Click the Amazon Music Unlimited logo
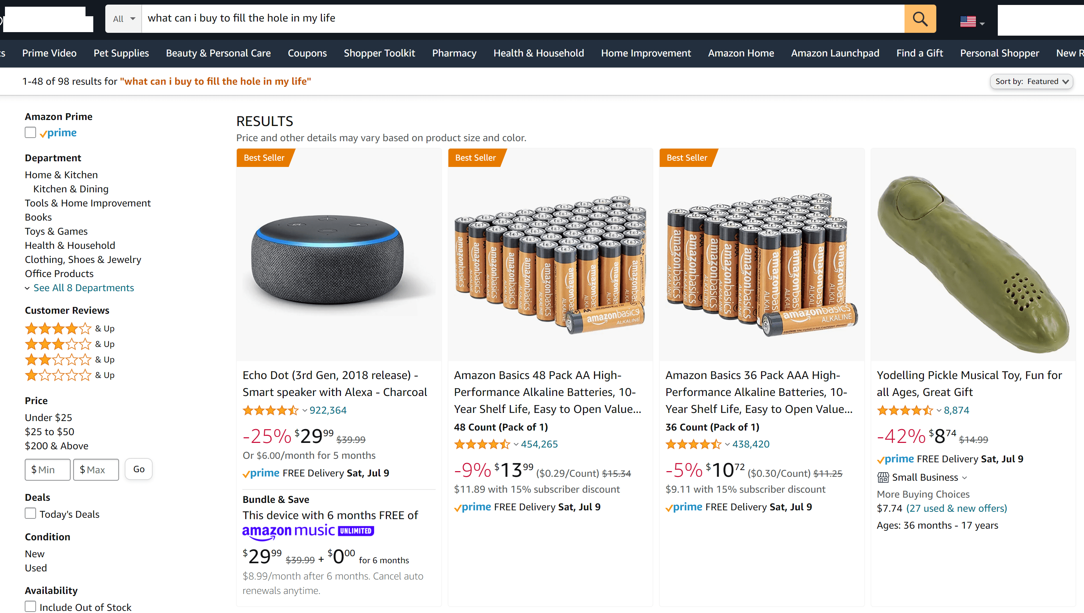1084x613 pixels. 307,531
